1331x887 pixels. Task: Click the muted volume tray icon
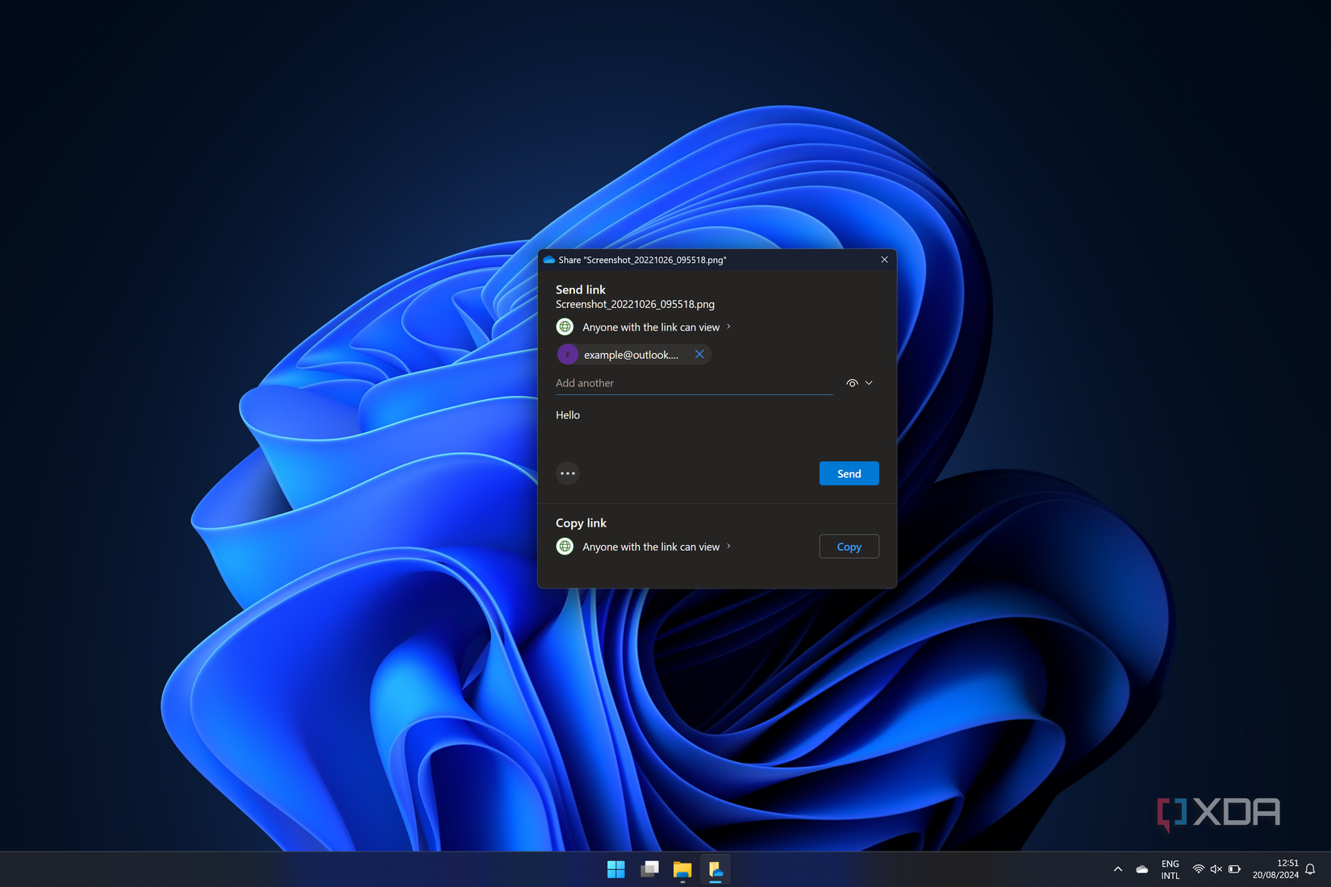click(1216, 869)
